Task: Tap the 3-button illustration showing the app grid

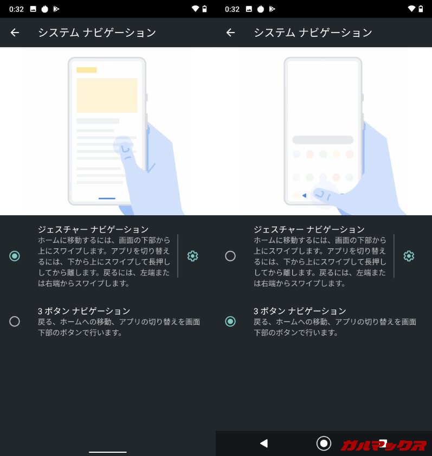Action: (x=324, y=131)
